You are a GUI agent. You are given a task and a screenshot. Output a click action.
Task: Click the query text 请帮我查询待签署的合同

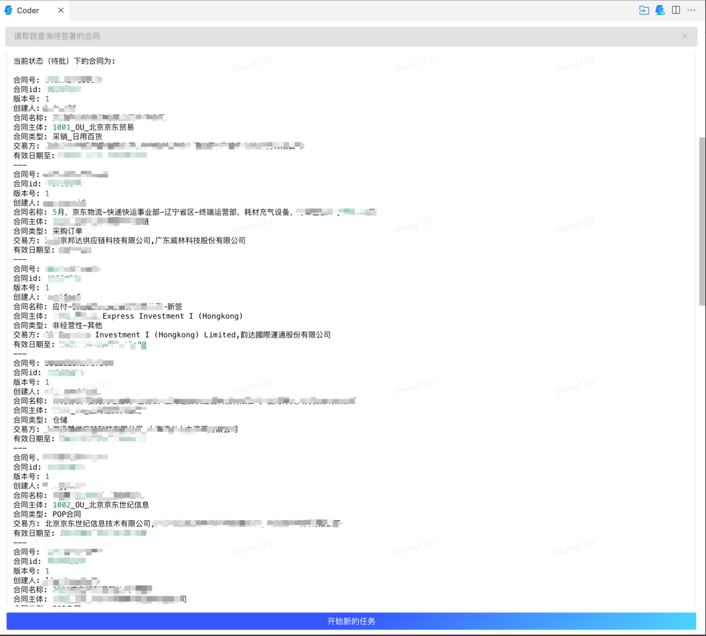[x=57, y=36]
